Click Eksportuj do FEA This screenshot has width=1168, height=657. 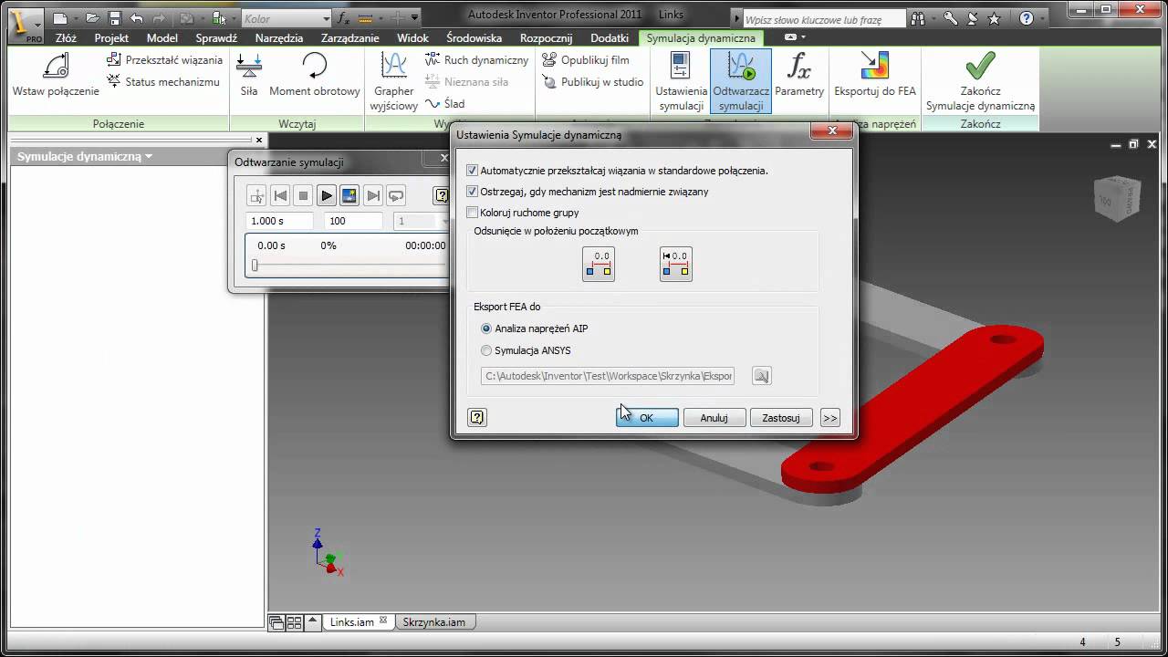[875, 75]
